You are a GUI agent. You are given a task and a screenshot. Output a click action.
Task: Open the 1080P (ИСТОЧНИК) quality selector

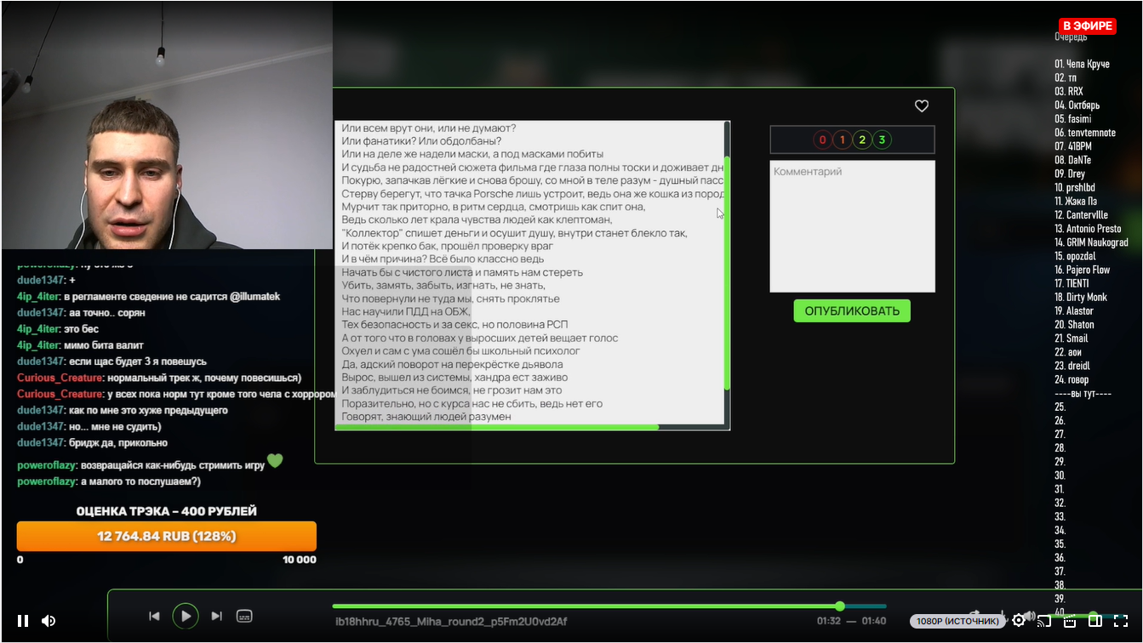pyautogui.click(x=957, y=622)
